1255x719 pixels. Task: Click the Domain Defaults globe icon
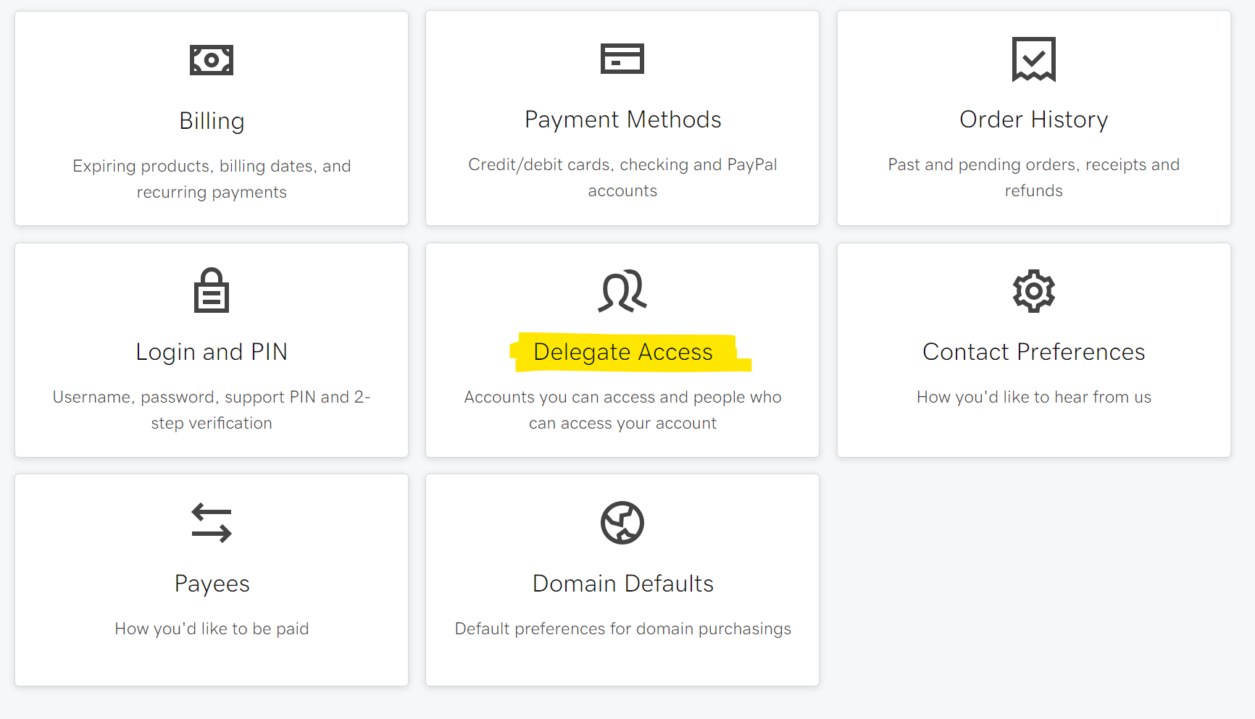point(622,523)
